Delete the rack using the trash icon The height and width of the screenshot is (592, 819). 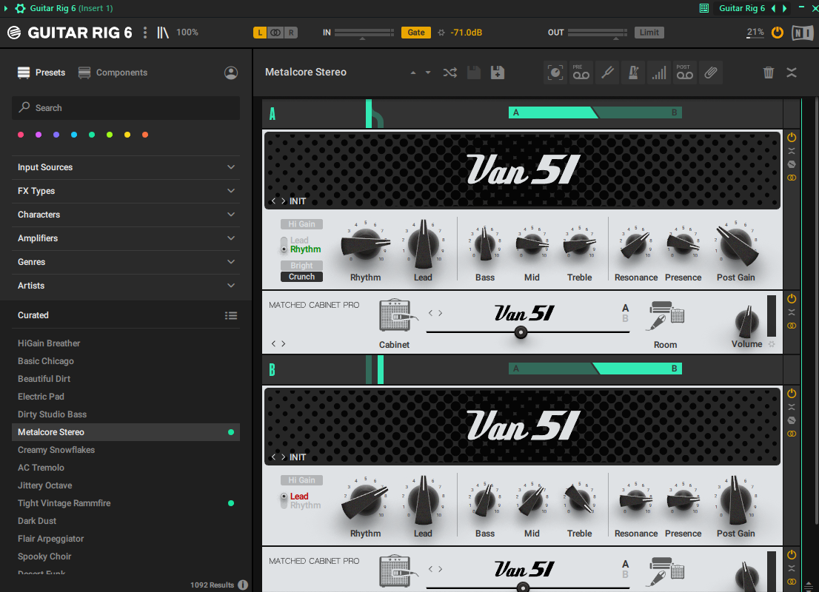point(768,72)
